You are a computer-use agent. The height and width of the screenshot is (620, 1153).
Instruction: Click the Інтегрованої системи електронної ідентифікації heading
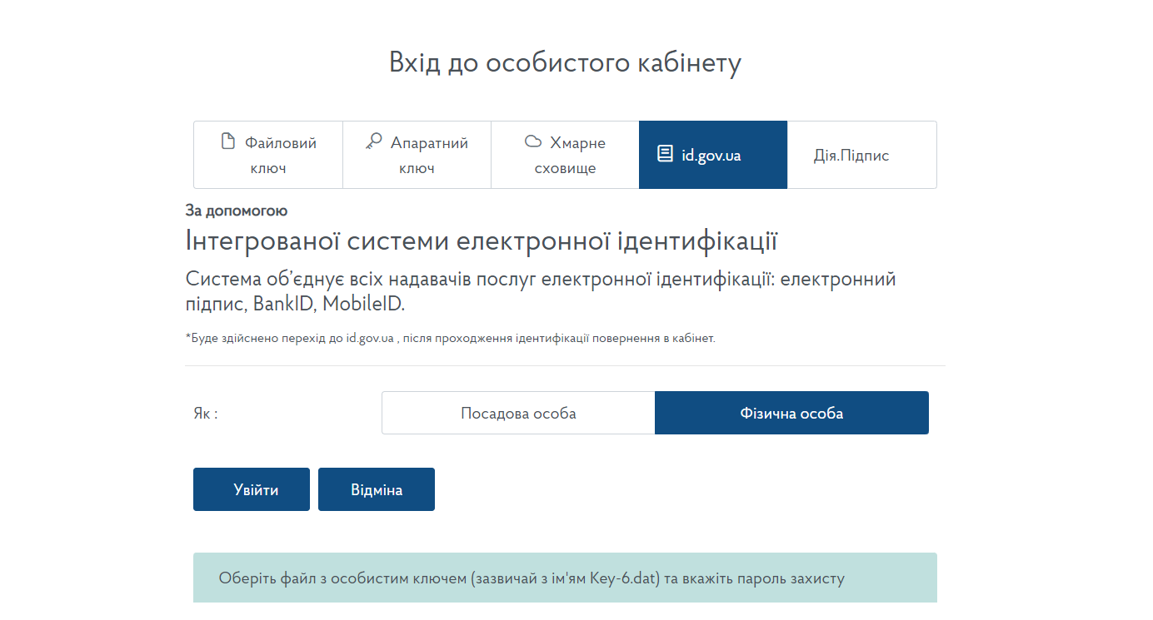(x=482, y=241)
